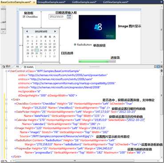Click the mc:Ignorable="d" attribute line
Image resolution: width=164 pixels, height=163 pixels.
(x=29, y=91)
